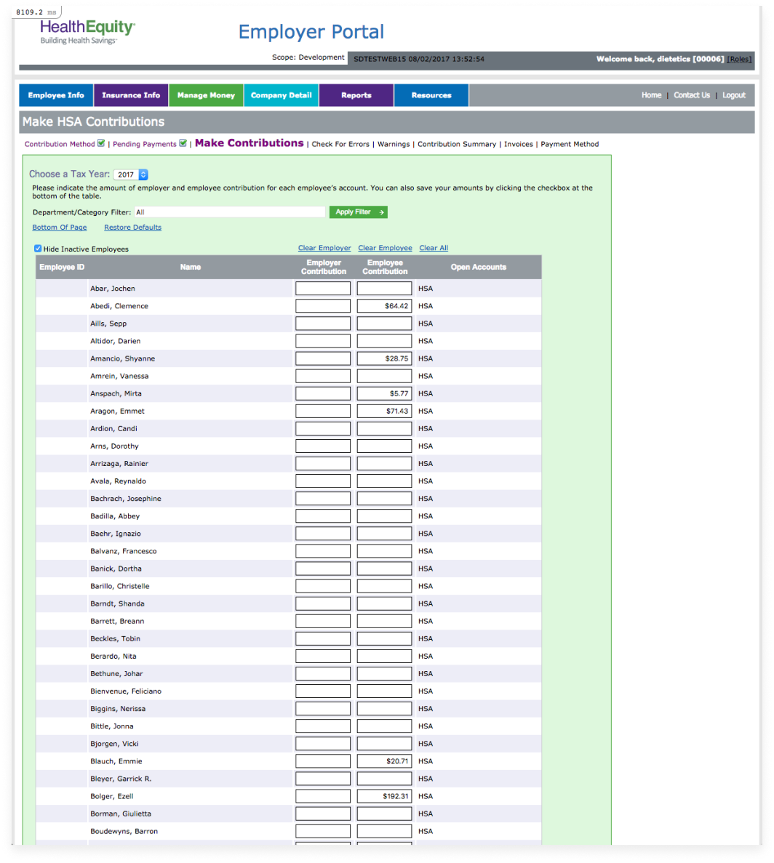Click the $192.31 field for Bolger, Ezell
Viewport: 774px width, 863px height.
[x=384, y=796]
